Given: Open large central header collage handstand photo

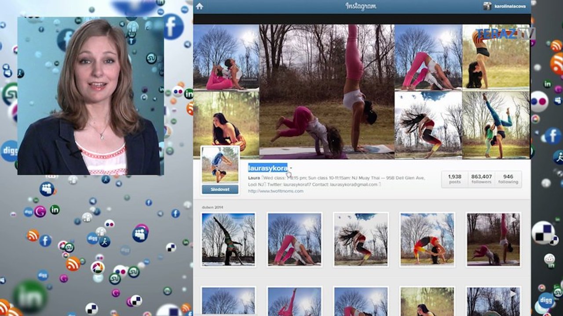Looking at the screenshot, I should point(327,91).
